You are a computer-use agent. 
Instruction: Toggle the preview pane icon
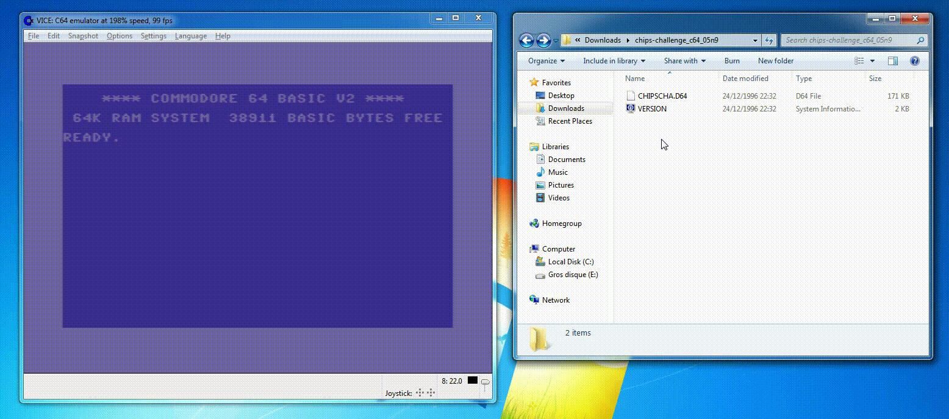click(x=893, y=61)
